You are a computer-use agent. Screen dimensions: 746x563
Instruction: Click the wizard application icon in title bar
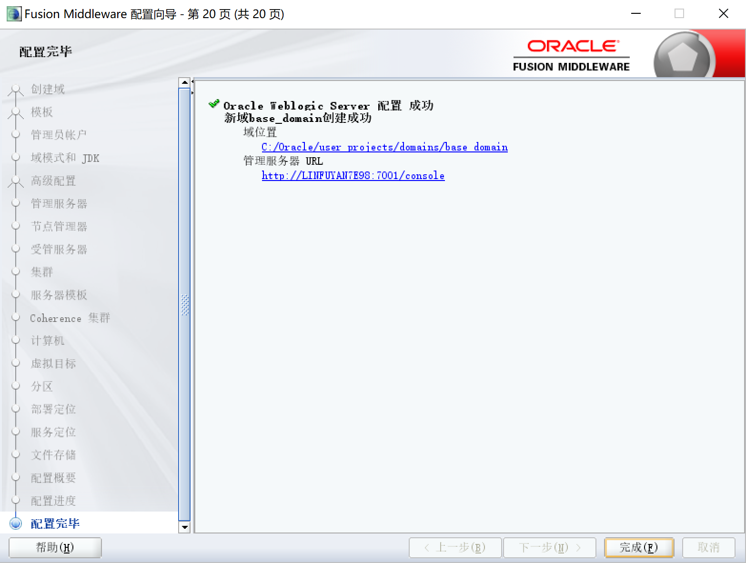(13, 13)
